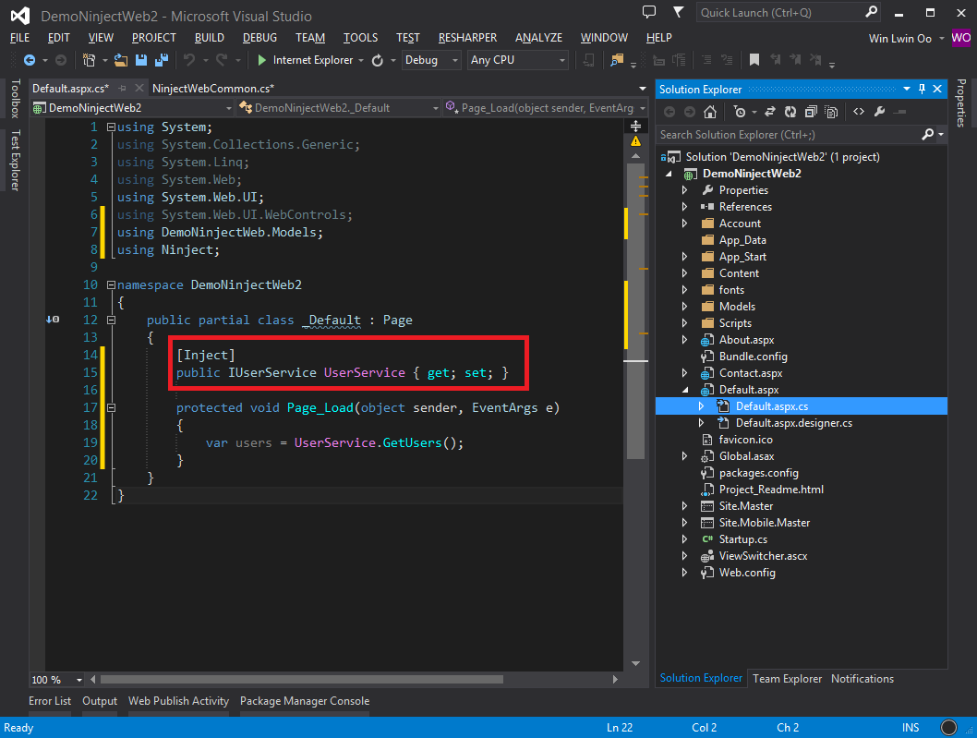The image size is (977, 738).
Task: Click the bookmark icon in the toolbar
Action: click(754, 60)
